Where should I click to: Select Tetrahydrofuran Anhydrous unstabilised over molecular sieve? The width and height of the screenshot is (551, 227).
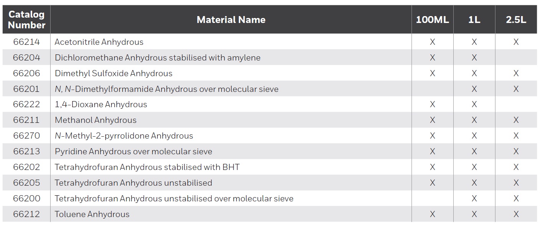coord(174,199)
